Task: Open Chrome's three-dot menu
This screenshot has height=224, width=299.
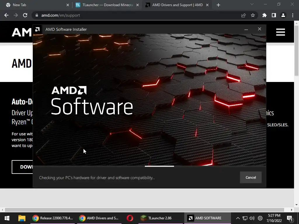Action: point(293,15)
